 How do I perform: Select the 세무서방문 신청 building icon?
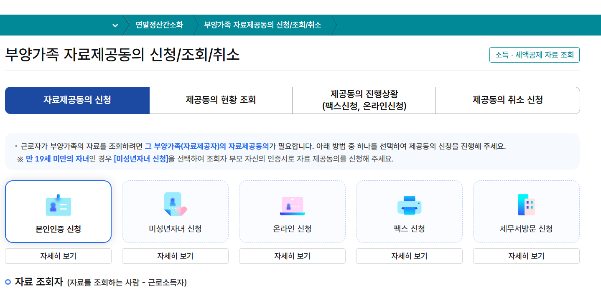(526, 205)
